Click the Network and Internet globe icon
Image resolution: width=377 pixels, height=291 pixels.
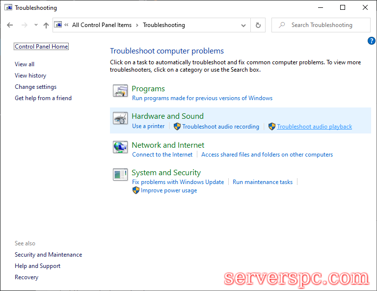(x=120, y=147)
